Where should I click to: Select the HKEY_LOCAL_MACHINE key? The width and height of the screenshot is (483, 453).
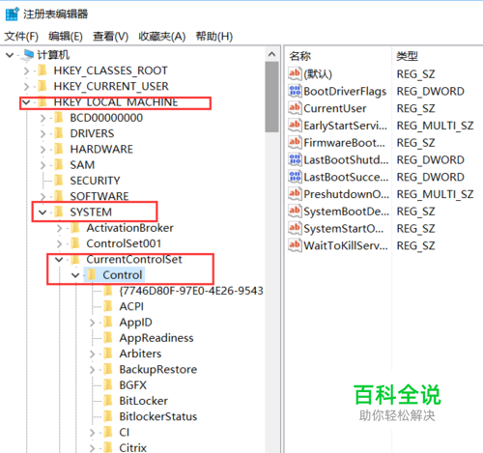click(x=116, y=102)
